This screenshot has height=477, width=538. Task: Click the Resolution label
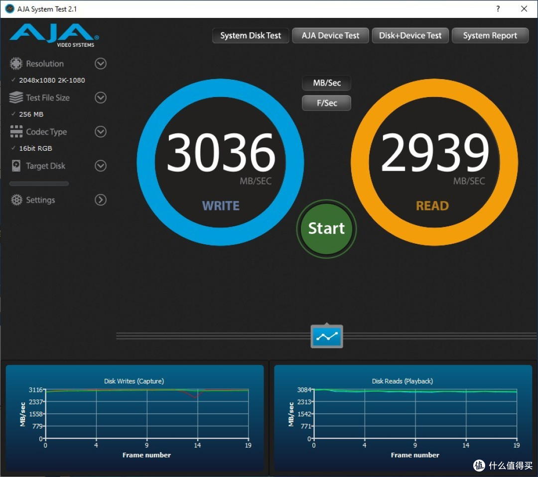[45, 64]
